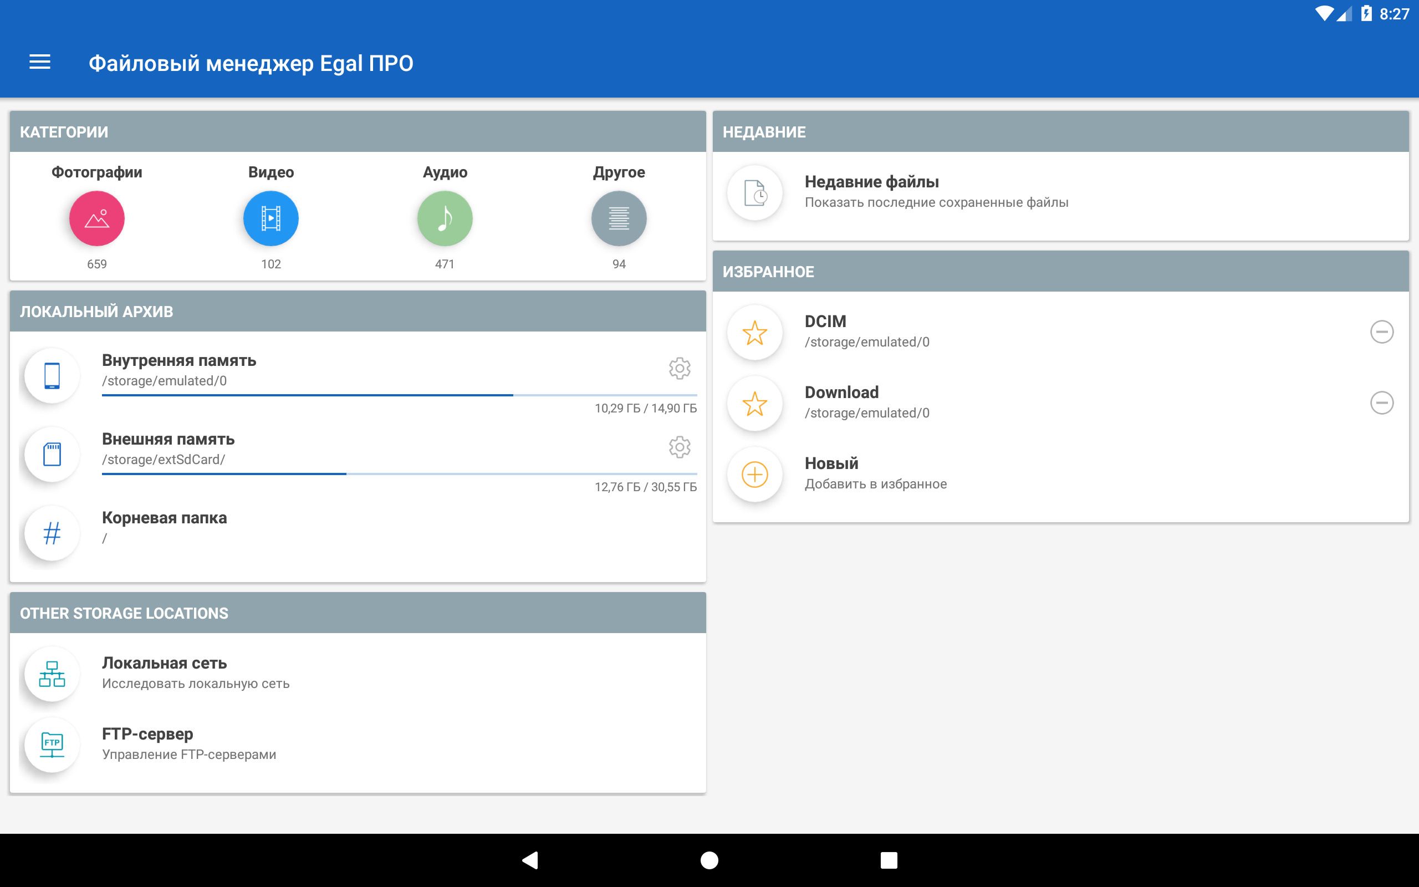Browse Внутренняя память storage

(x=179, y=370)
